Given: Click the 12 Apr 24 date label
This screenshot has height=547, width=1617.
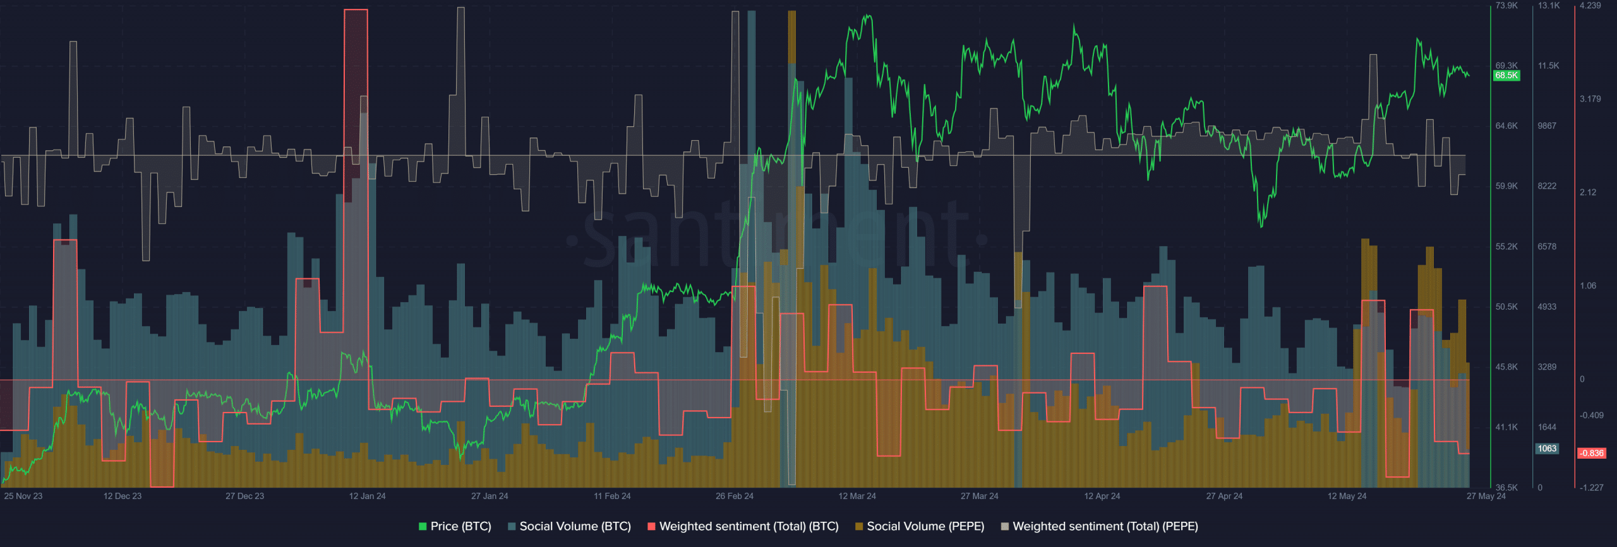Looking at the screenshot, I should tap(1102, 496).
